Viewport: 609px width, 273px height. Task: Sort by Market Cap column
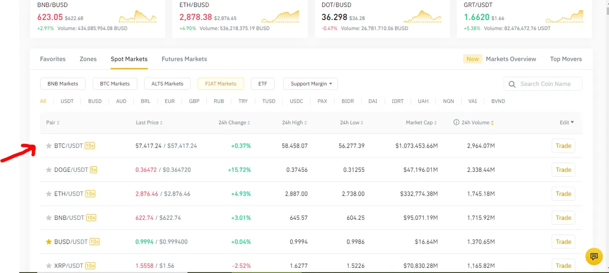point(421,122)
